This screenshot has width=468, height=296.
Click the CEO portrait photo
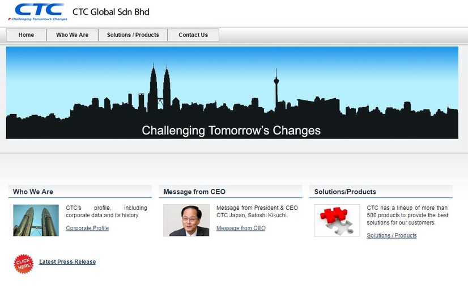pos(186,220)
